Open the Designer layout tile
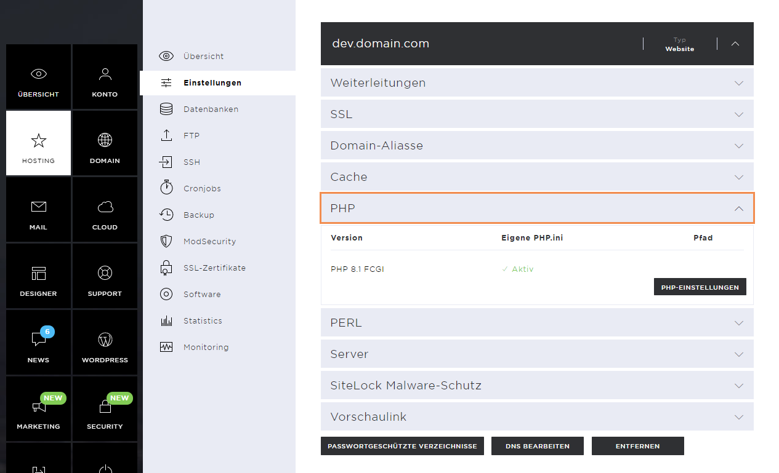The height and width of the screenshot is (473, 779). coord(38,276)
